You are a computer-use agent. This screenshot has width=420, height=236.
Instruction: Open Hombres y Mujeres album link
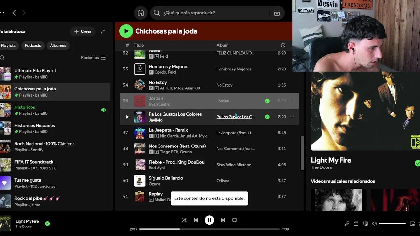[234, 69]
